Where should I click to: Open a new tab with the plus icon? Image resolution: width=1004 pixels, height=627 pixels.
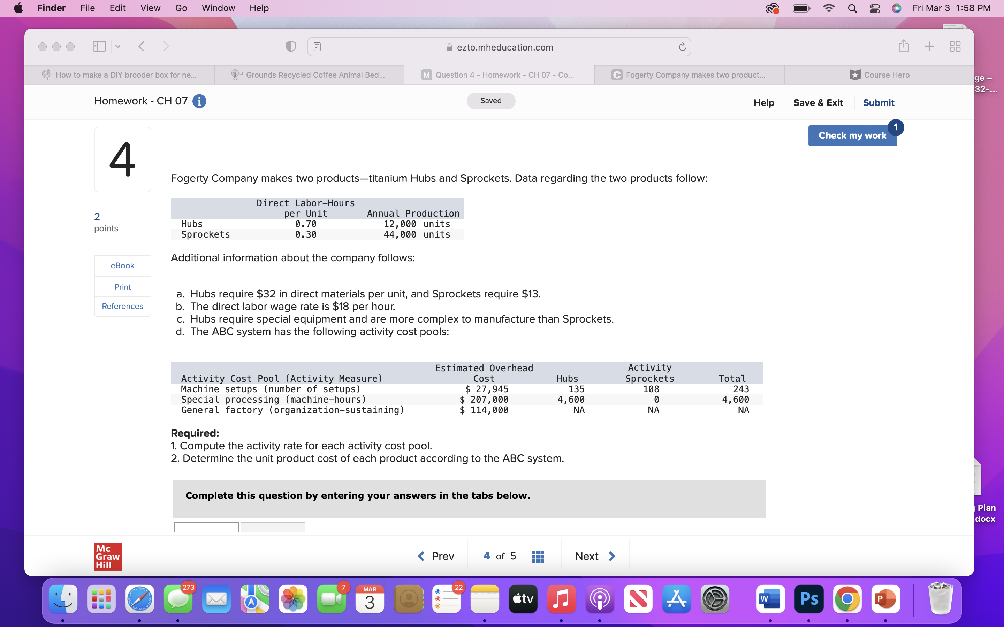[929, 46]
